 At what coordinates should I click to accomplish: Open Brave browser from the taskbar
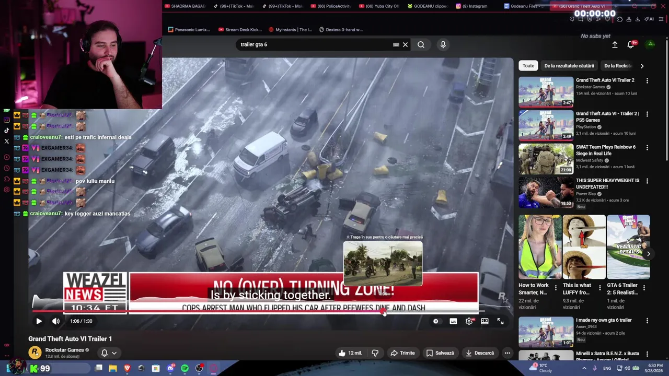[x=127, y=369]
